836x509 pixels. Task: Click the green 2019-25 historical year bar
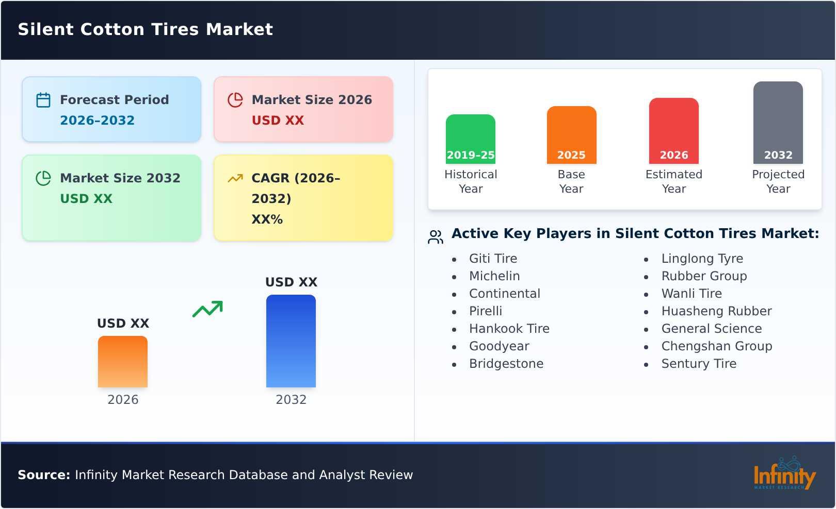[471, 139]
